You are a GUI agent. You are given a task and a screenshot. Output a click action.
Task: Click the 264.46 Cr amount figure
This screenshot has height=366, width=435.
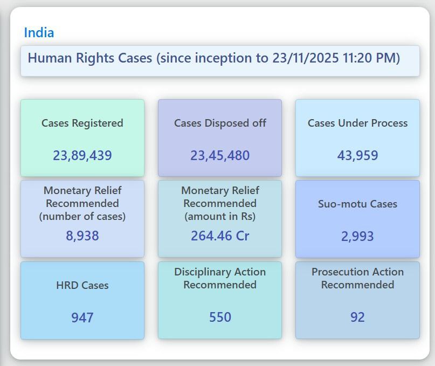pyautogui.click(x=220, y=236)
